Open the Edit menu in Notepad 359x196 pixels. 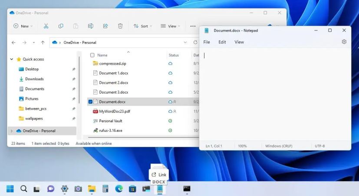(x=222, y=42)
